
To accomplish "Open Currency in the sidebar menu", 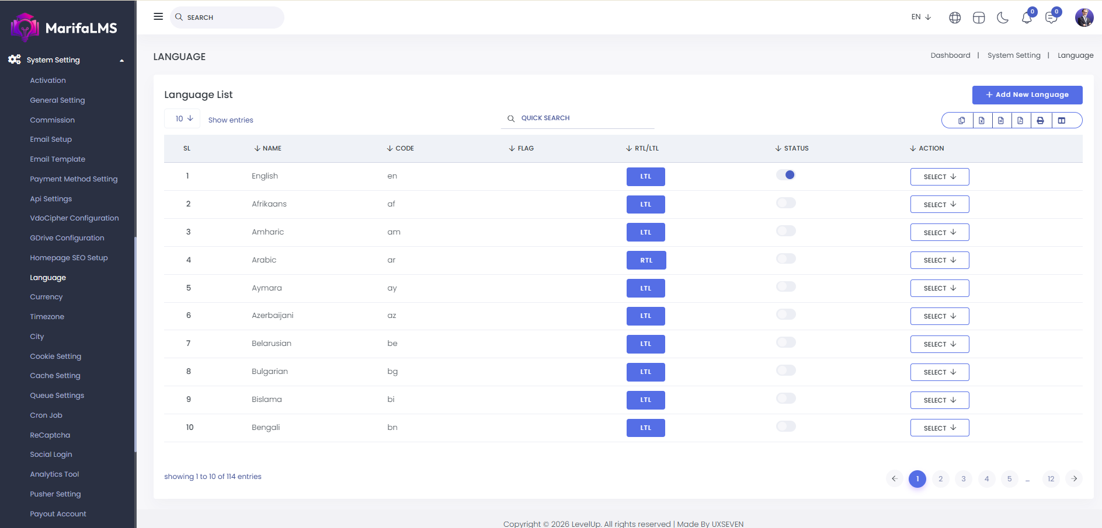I will (46, 297).
